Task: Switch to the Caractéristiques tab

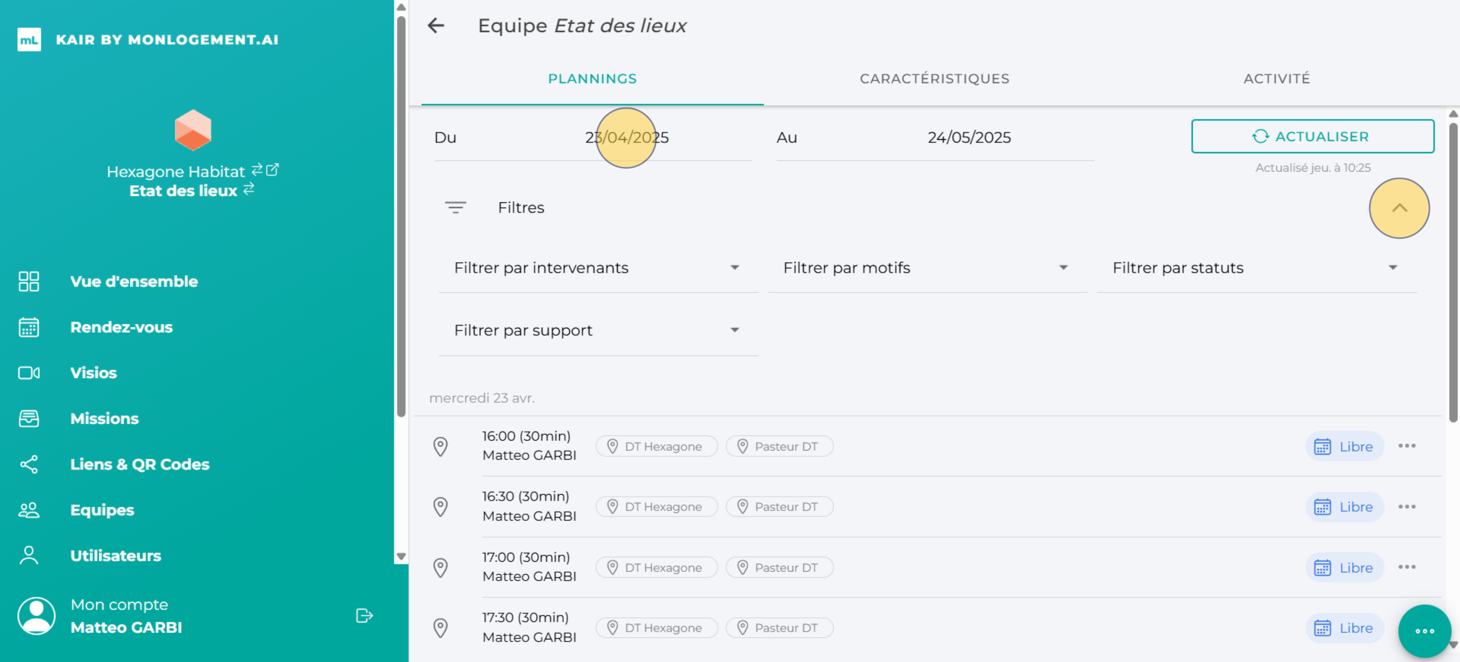Action: (934, 79)
